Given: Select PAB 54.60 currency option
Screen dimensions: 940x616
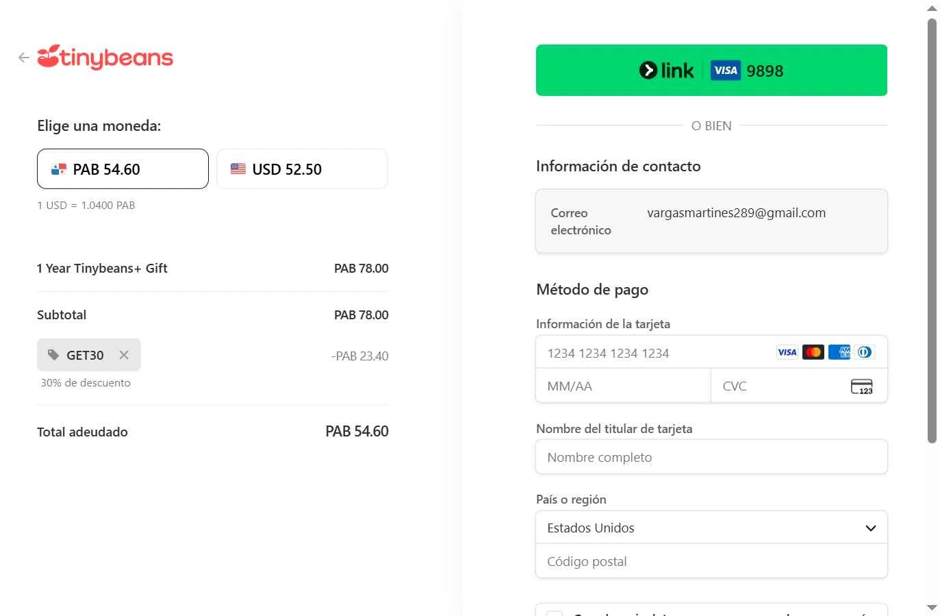Looking at the screenshot, I should [123, 169].
